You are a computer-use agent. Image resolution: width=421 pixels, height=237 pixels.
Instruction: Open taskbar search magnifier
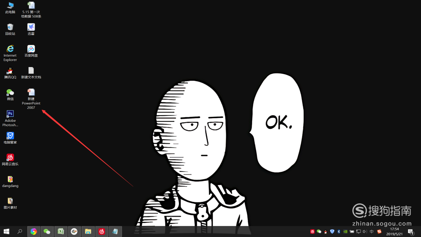point(19,232)
